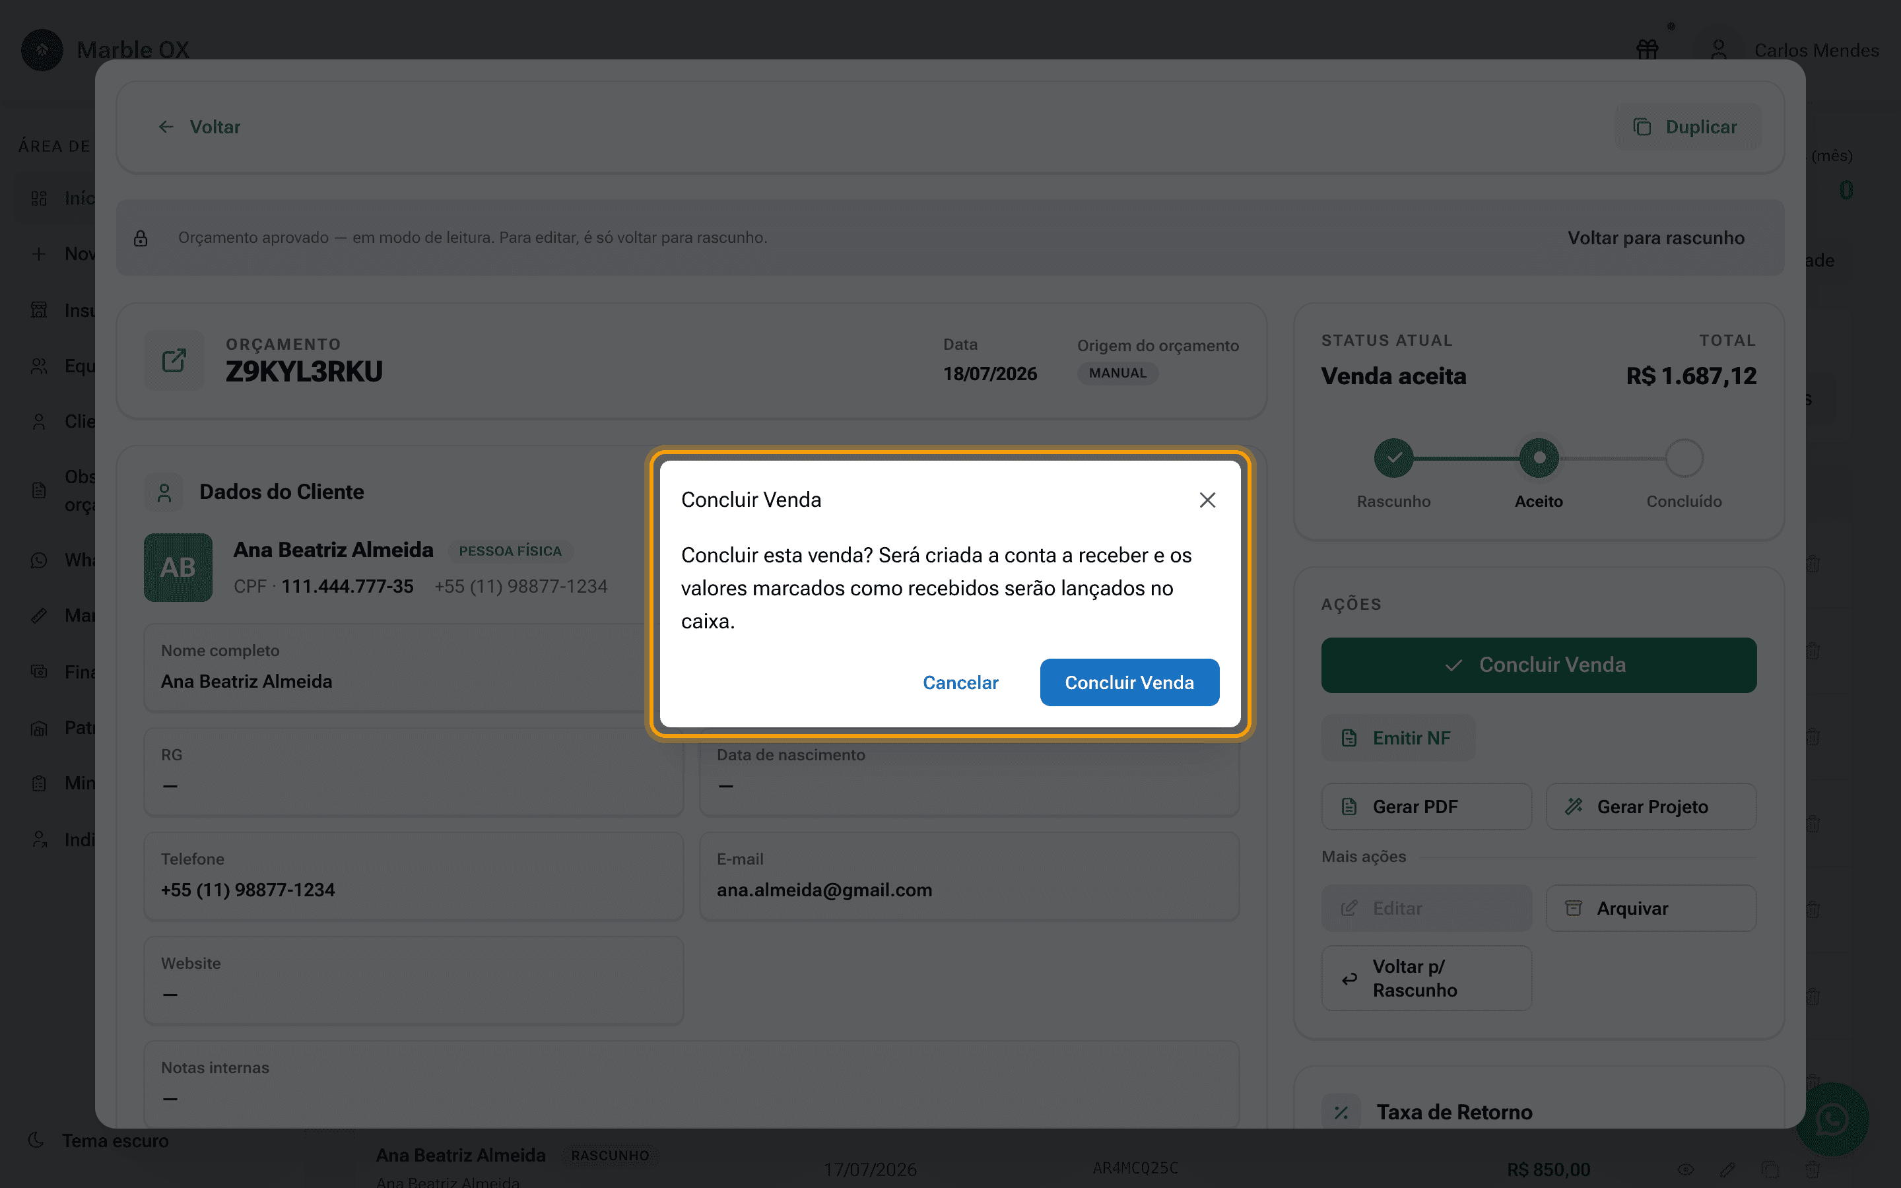The width and height of the screenshot is (1901, 1188).
Task: Click the disabled Editar button
Action: pyautogui.click(x=1426, y=907)
